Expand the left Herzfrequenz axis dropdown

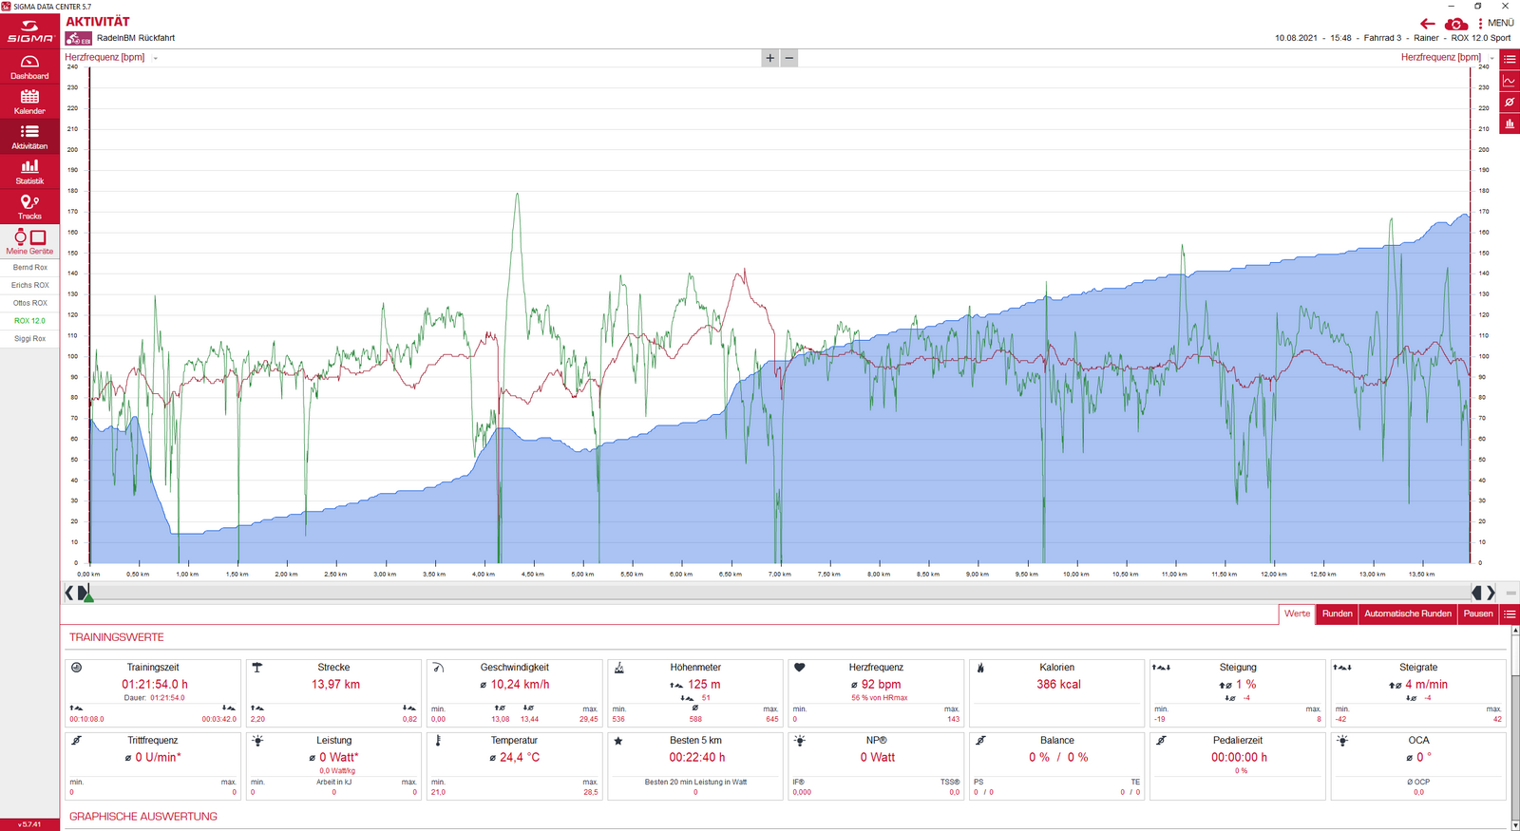[156, 58]
